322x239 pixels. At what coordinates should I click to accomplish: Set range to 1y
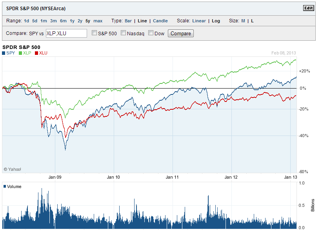coord(72,21)
